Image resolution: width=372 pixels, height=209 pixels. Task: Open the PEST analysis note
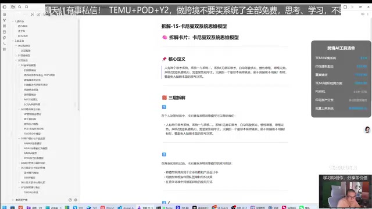(34, 129)
